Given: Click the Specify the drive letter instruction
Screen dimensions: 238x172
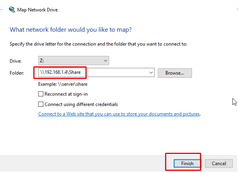Looking at the screenshot, I should (x=98, y=44).
